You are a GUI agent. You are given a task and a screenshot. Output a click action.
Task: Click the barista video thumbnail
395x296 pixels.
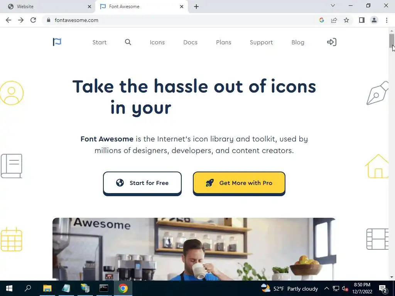pyautogui.click(x=194, y=249)
